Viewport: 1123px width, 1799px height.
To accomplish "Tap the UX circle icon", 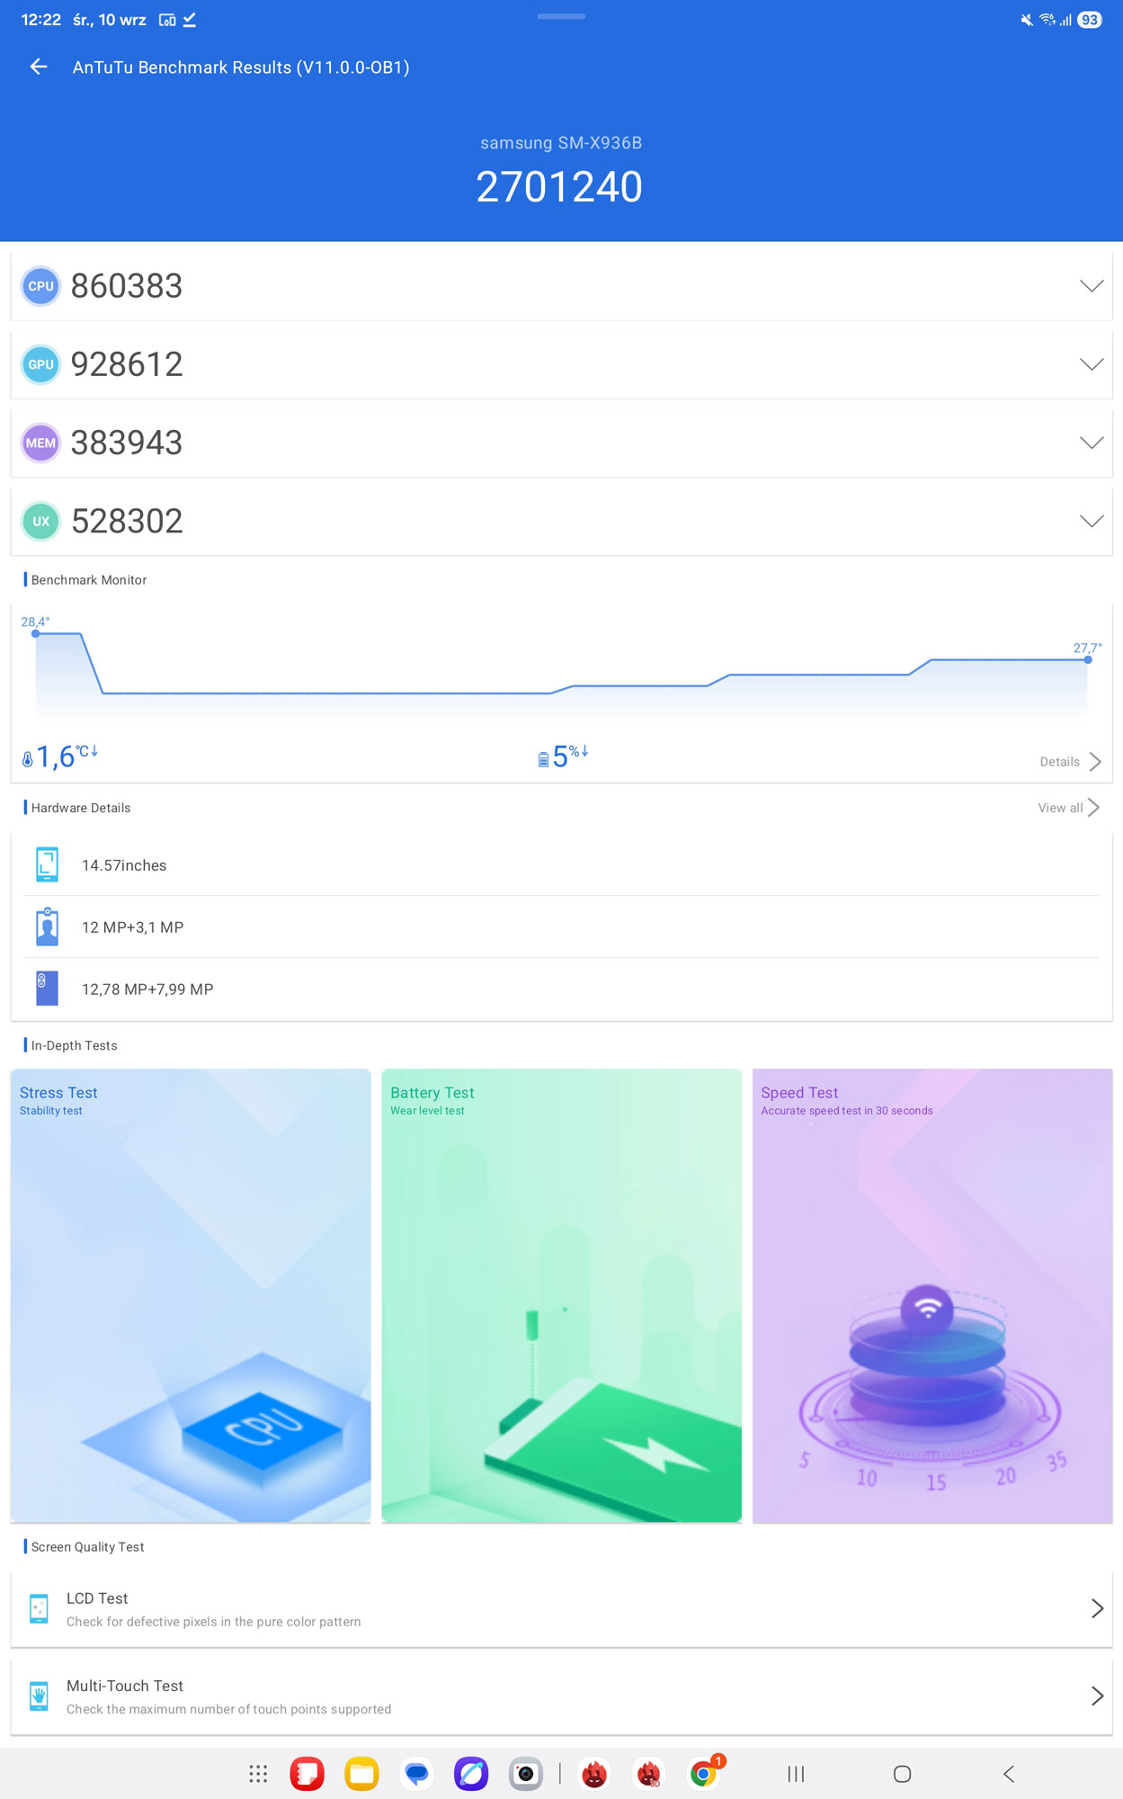I will pos(40,521).
